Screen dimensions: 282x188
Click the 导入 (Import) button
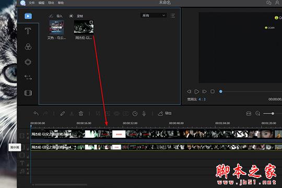pos(56,16)
